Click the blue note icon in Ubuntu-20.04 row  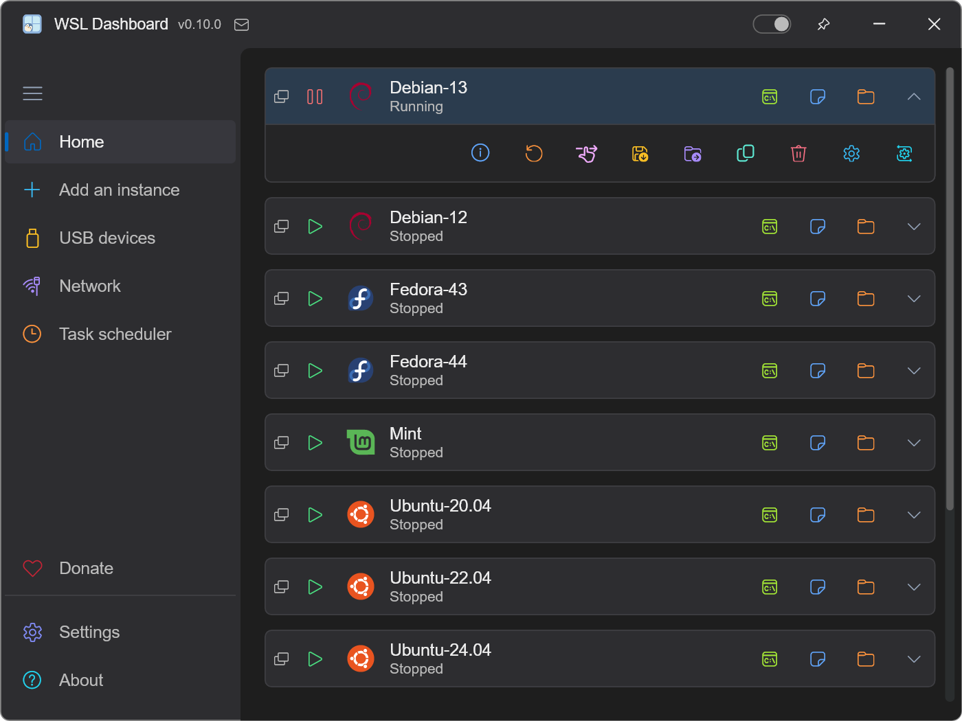click(x=818, y=515)
